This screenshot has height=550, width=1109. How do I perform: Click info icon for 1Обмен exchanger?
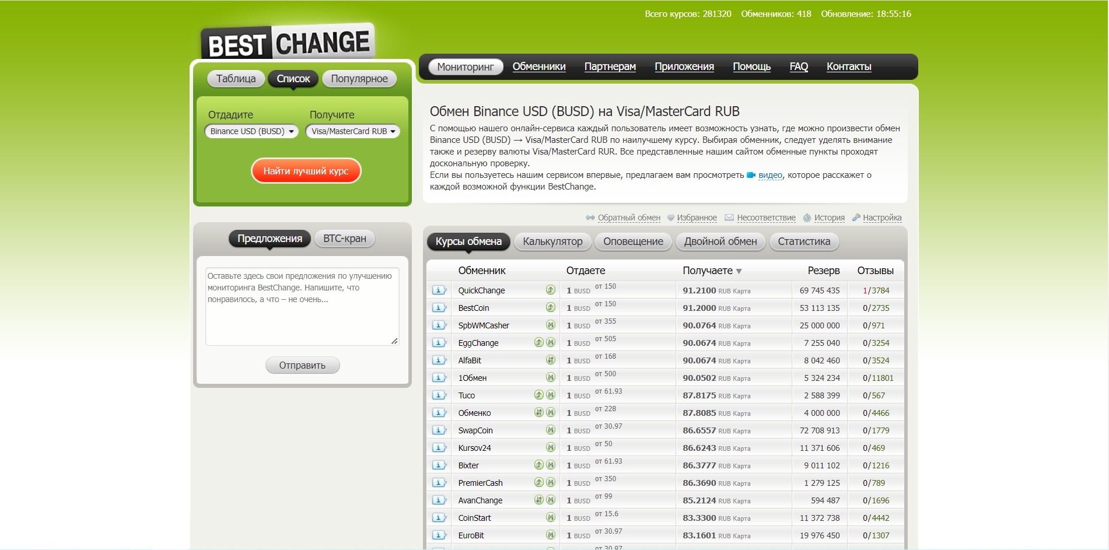(439, 378)
